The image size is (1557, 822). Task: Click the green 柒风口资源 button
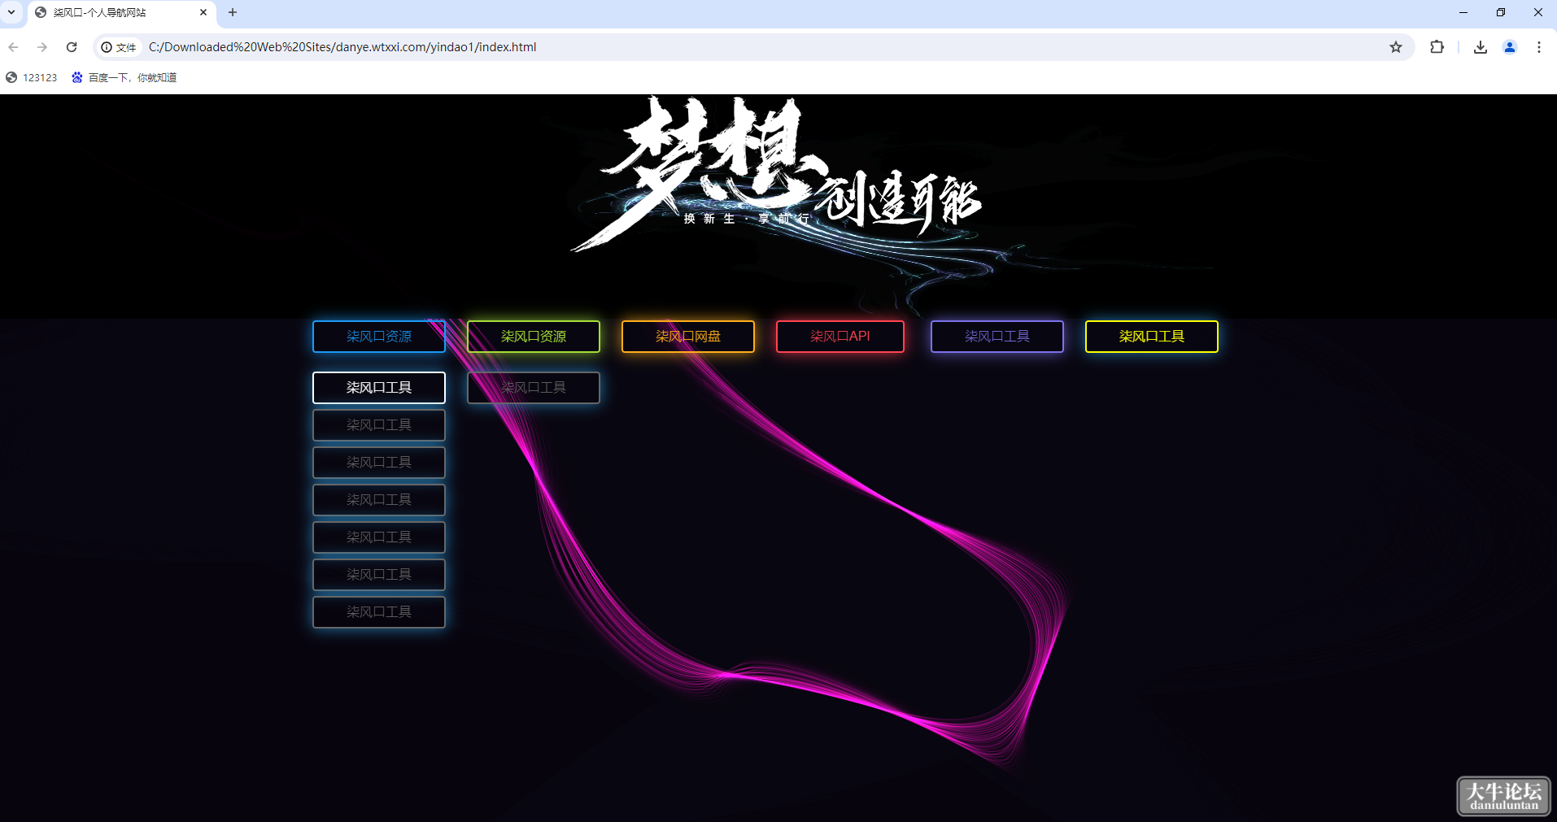534,337
